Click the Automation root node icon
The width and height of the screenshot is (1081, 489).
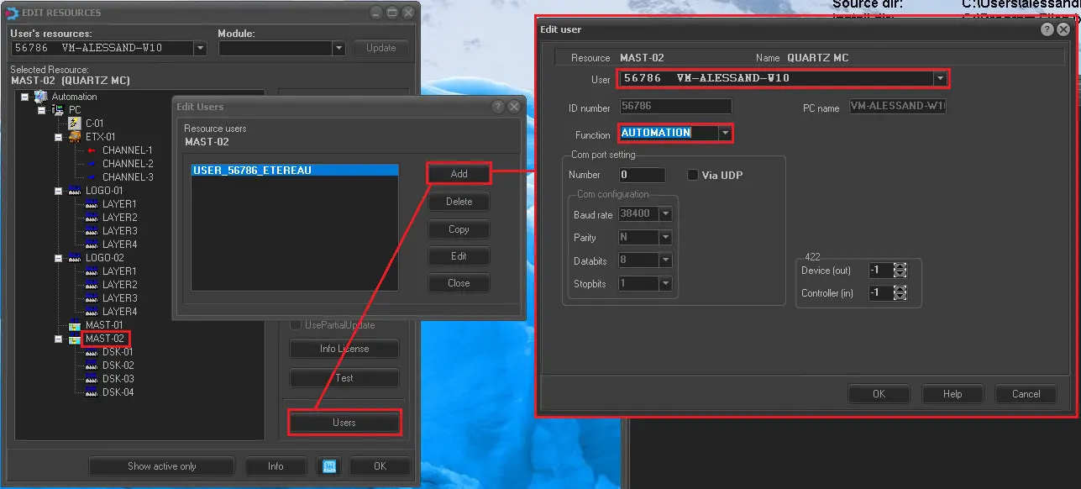[x=40, y=97]
